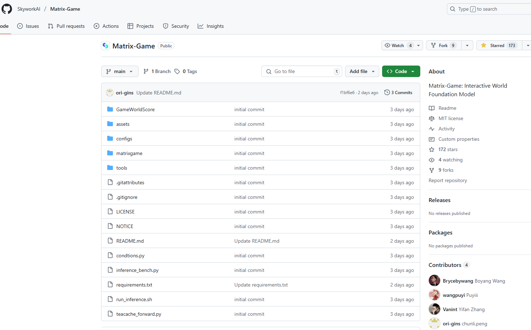Open the Pull requests tab

pyautogui.click(x=66, y=26)
